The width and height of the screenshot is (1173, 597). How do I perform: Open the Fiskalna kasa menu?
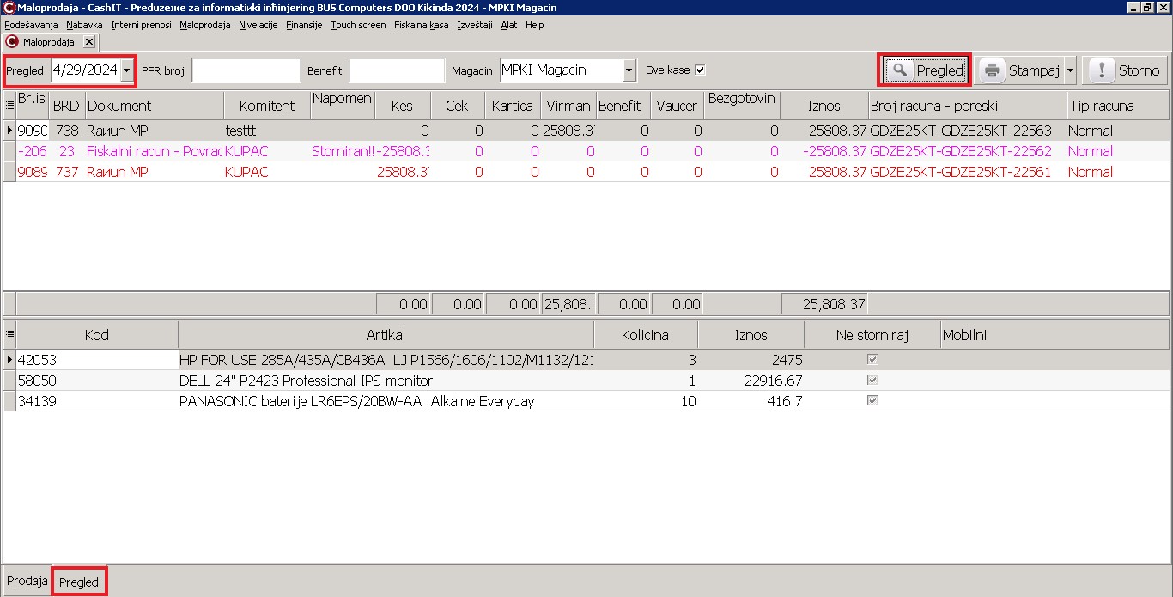(x=422, y=25)
